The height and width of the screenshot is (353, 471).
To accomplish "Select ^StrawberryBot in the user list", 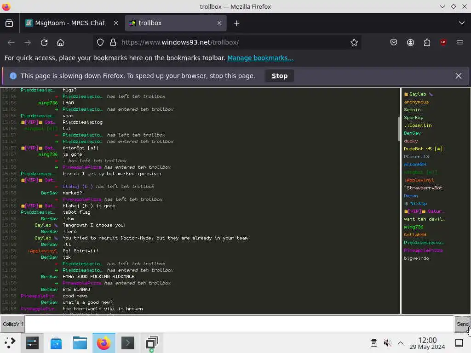I will [423, 188].
